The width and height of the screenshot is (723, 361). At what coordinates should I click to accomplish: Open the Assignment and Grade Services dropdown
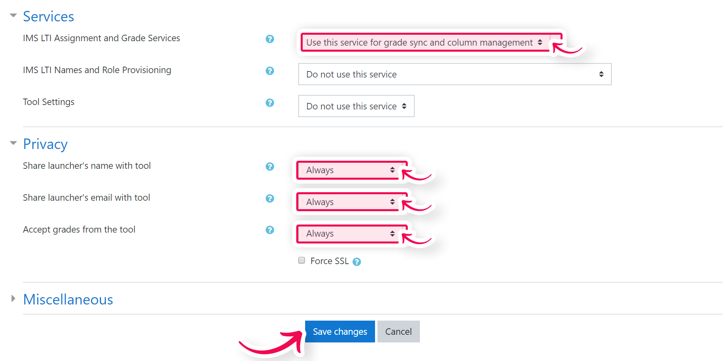point(424,42)
